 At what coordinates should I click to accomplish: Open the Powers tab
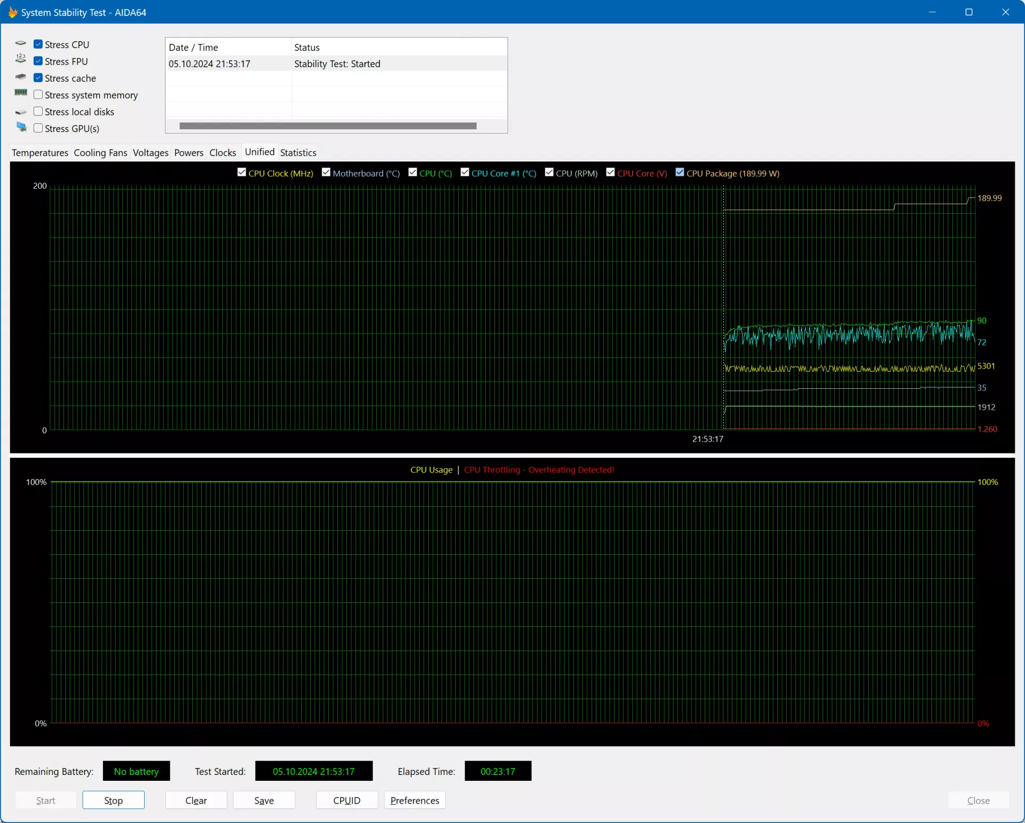click(x=189, y=153)
